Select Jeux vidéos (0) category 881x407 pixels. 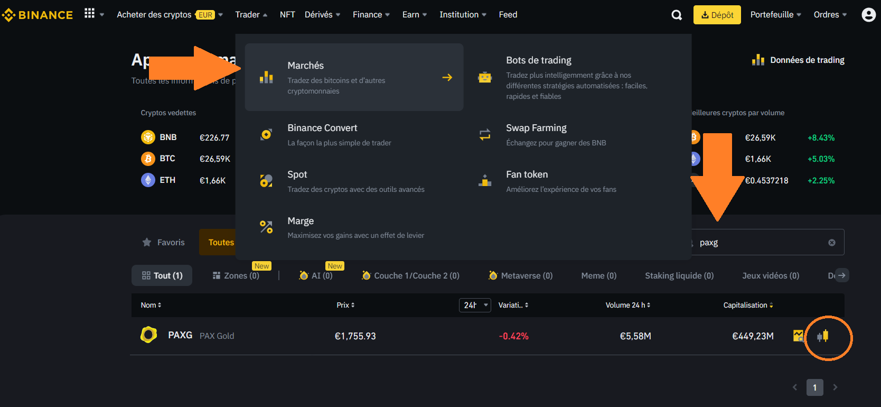click(x=771, y=275)
